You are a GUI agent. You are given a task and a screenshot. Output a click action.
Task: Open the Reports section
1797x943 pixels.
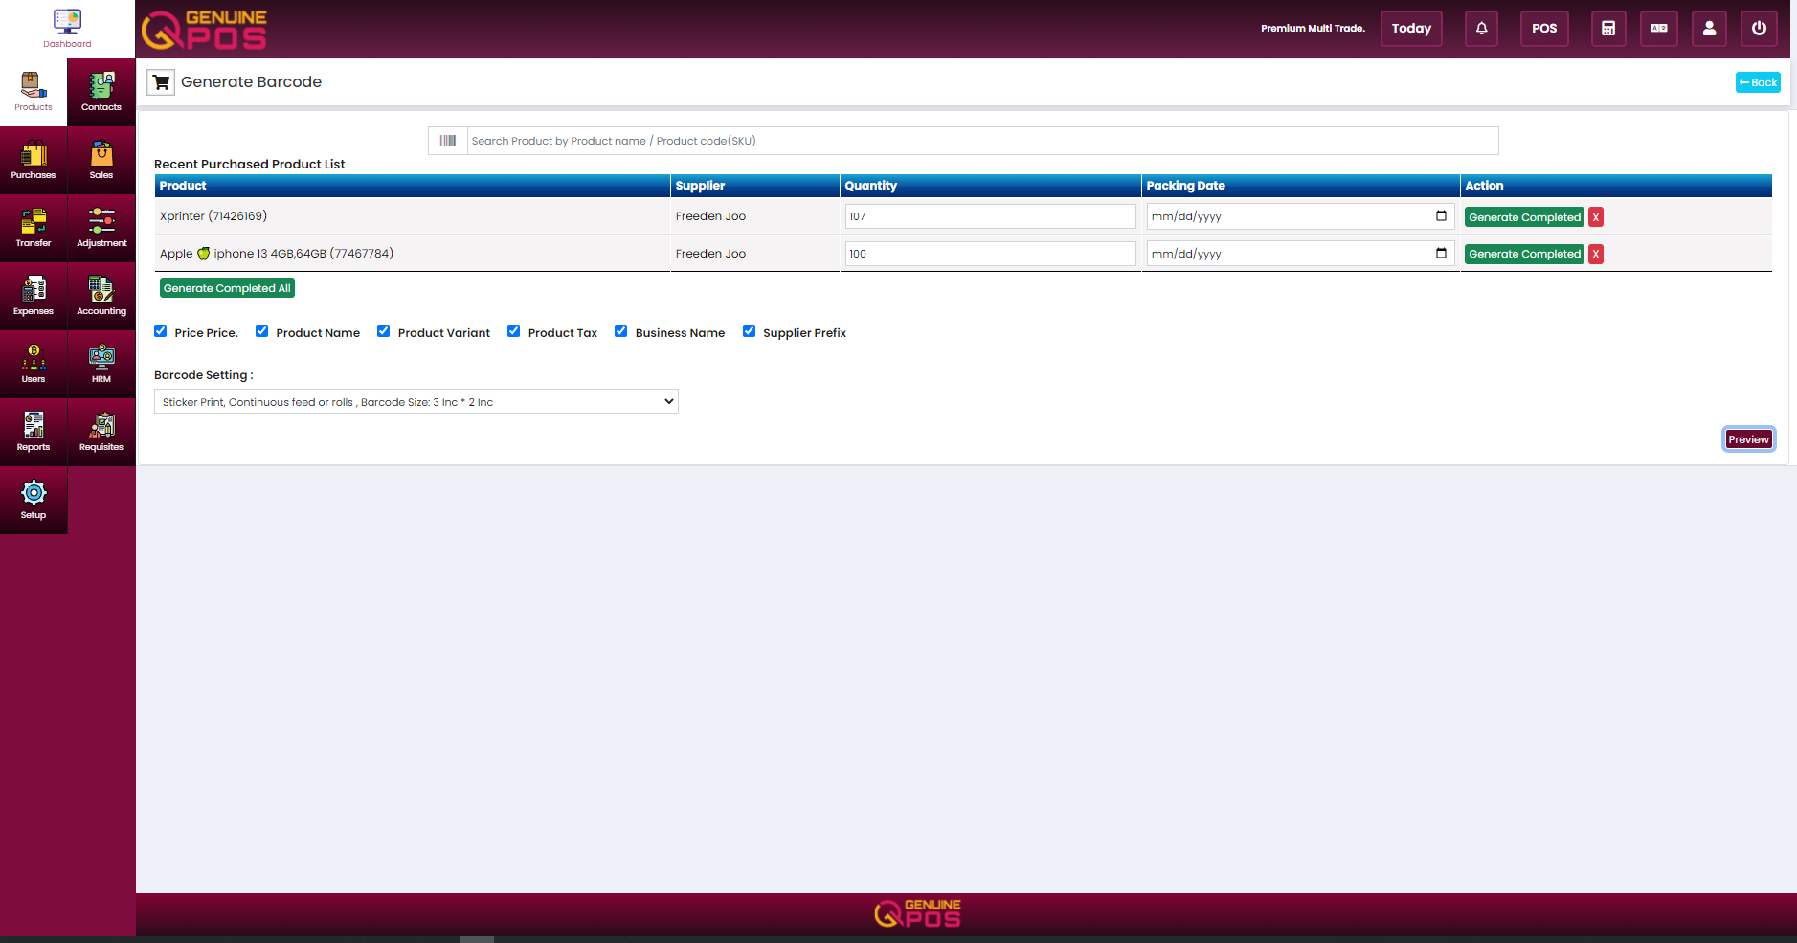coord(34,432)
